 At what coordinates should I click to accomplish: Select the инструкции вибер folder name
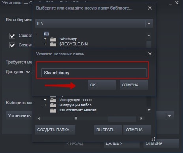[76, 105]
